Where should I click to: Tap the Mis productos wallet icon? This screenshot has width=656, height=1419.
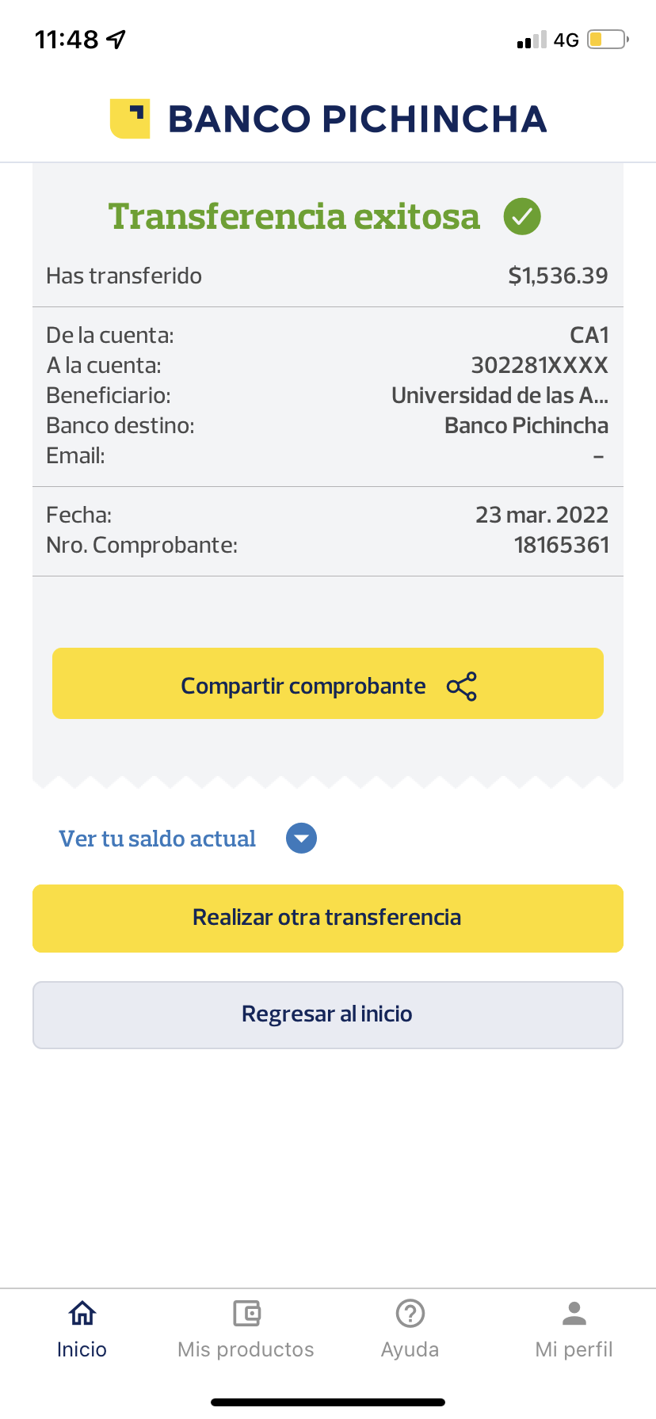pos(246,1314)
